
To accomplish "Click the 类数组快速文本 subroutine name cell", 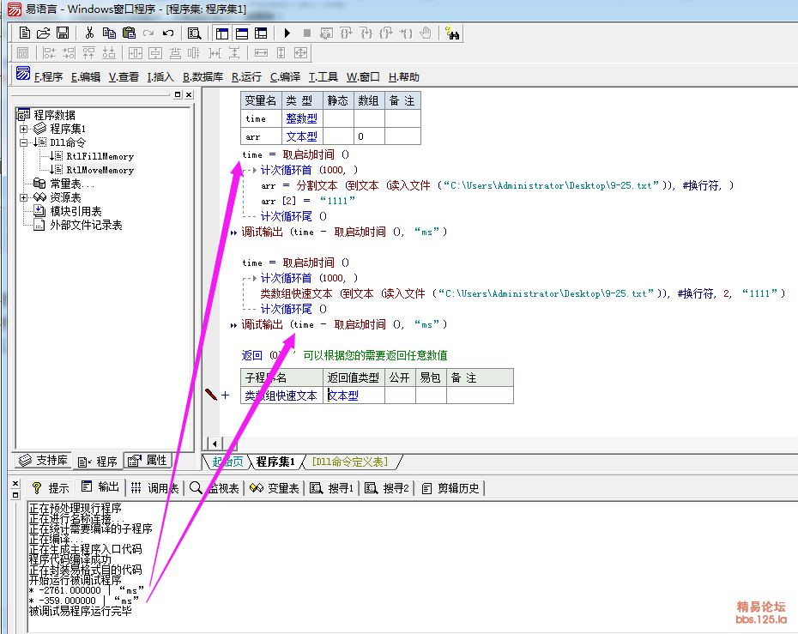I will tap(281, 395).
